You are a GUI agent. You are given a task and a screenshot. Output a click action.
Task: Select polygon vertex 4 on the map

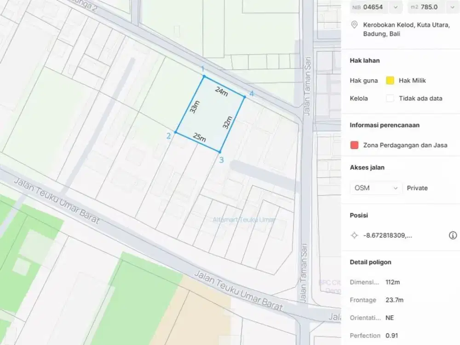click(x=244, y=97)
